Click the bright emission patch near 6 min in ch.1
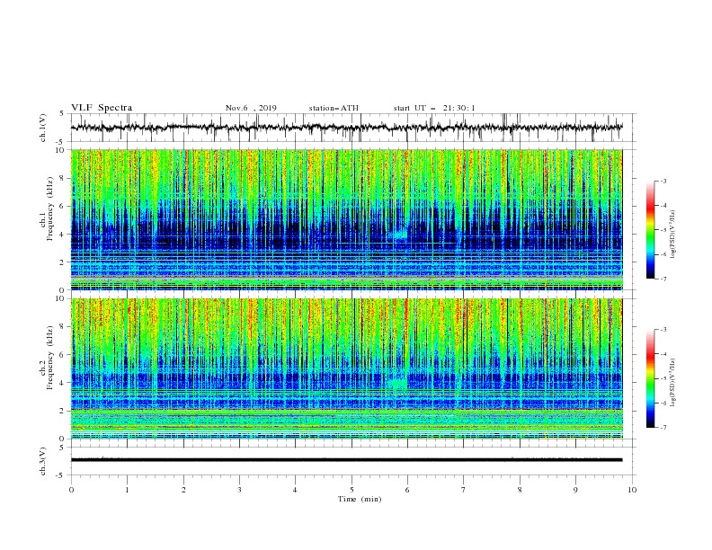This screenshot has height=550, width=712. 399,235
